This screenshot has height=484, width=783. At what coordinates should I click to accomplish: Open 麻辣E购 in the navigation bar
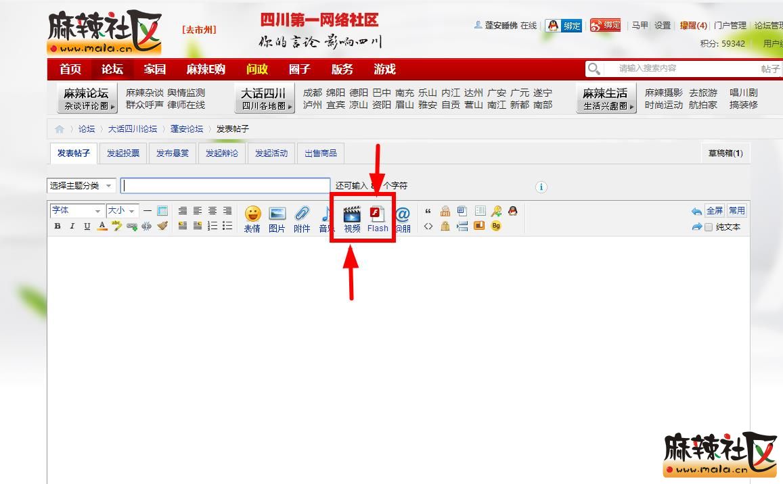click(206, 69)
